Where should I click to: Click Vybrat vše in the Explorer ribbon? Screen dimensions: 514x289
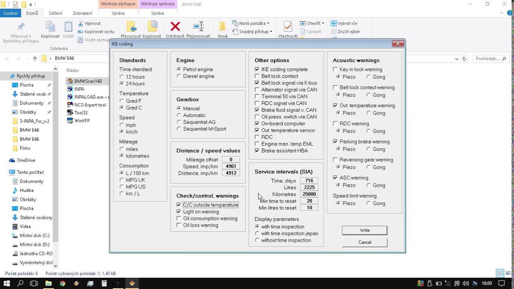point(344,23)
